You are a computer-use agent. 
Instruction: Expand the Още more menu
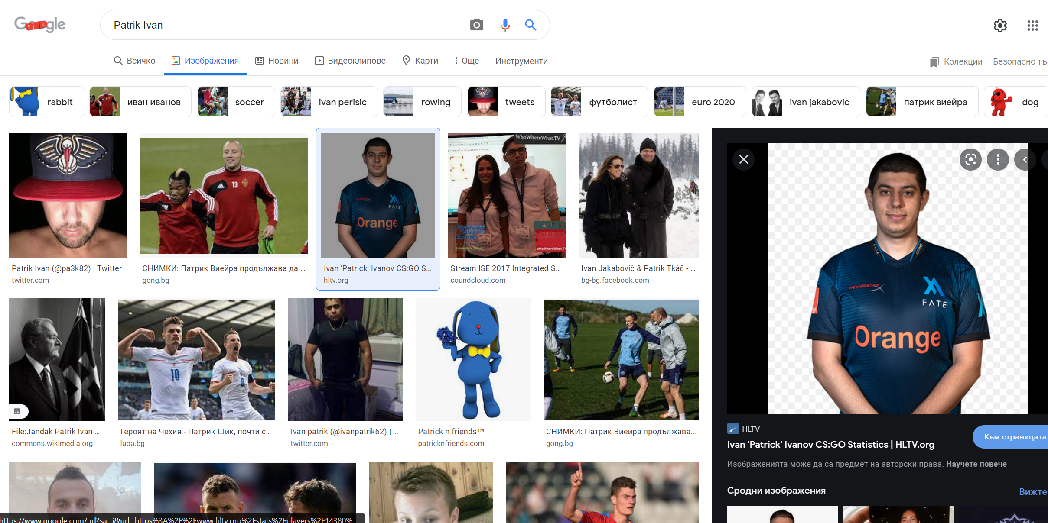click(466, 61)
